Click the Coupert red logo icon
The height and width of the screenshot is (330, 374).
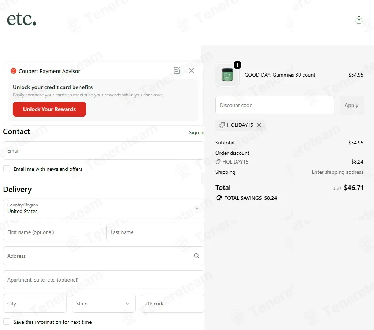[13, 71]
